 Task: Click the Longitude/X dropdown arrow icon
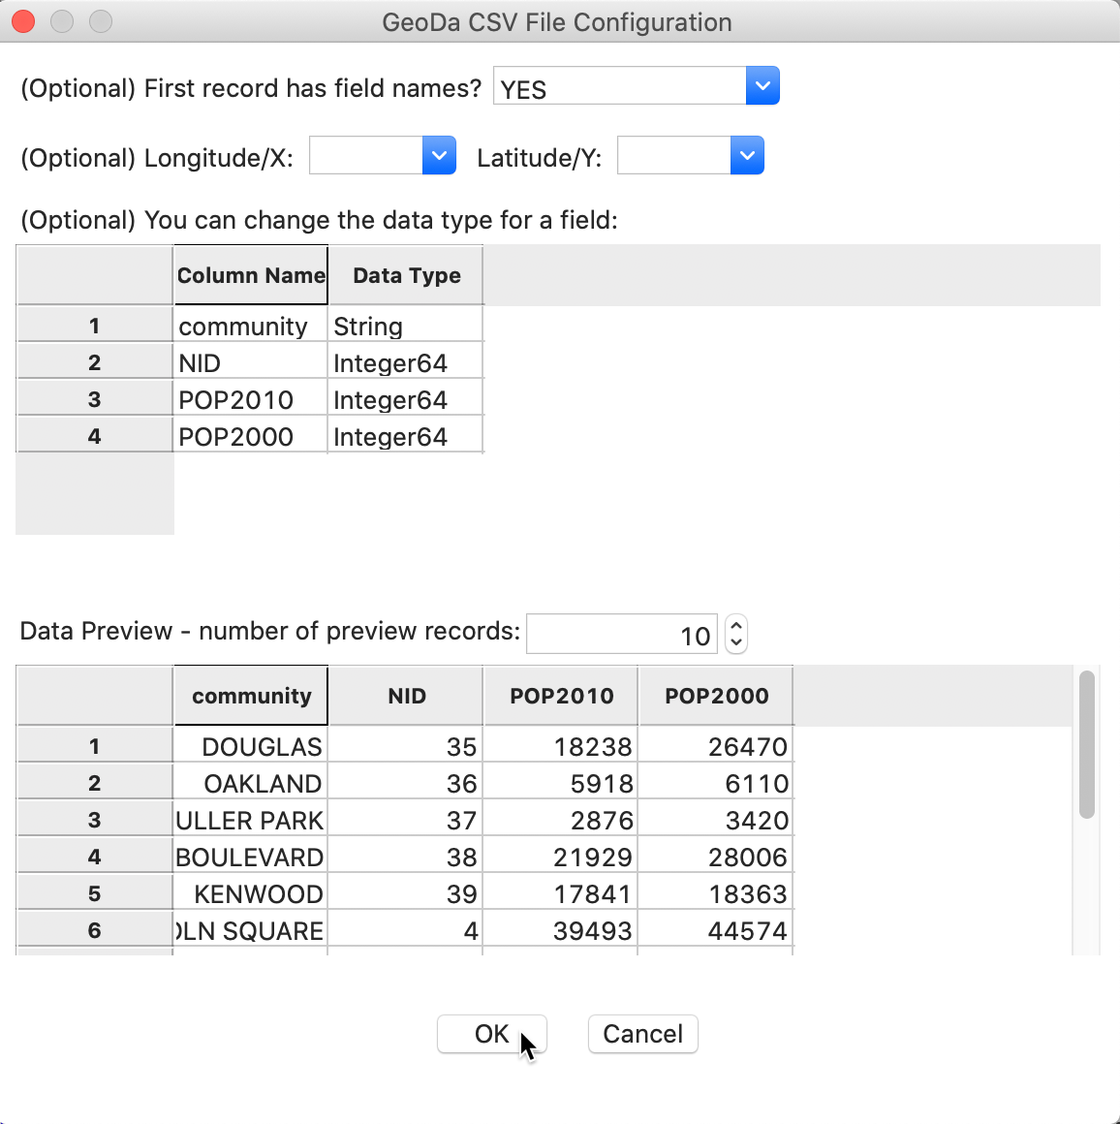[439, 155]
